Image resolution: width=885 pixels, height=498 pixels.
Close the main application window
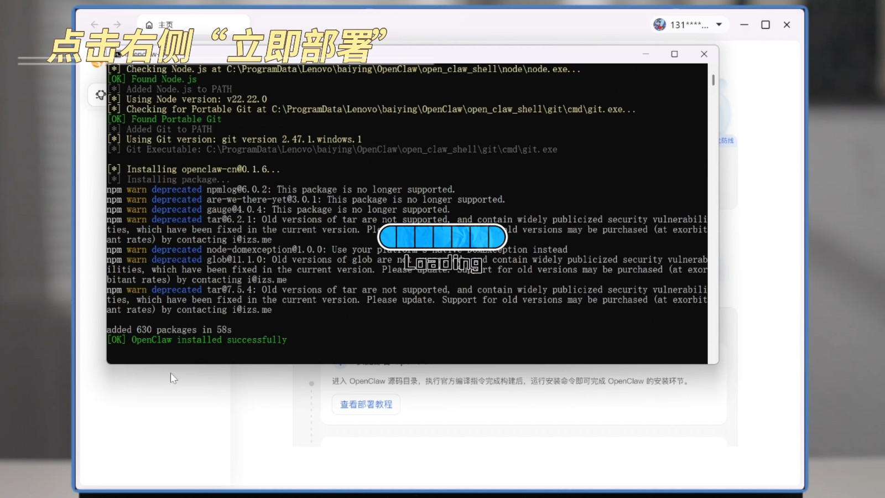click(x=787, y=24)
